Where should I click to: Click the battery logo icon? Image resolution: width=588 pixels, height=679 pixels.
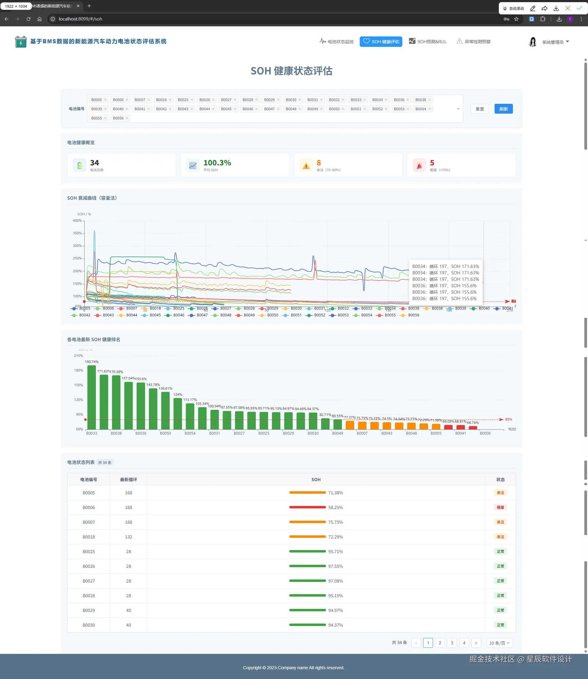pyautogui.click(x=21, y=42)
